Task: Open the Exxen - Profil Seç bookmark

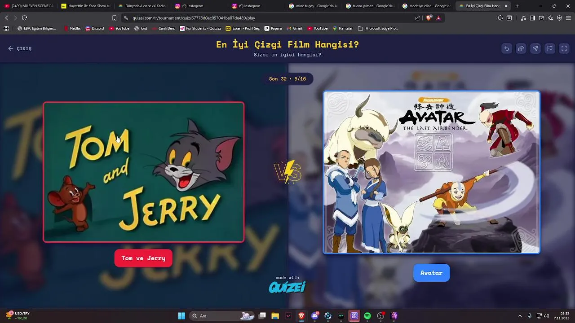Action: [x=243, y=28]
